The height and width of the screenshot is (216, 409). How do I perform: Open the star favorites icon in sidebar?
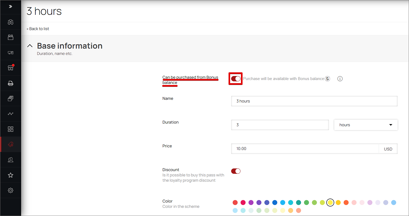[11, 175]
